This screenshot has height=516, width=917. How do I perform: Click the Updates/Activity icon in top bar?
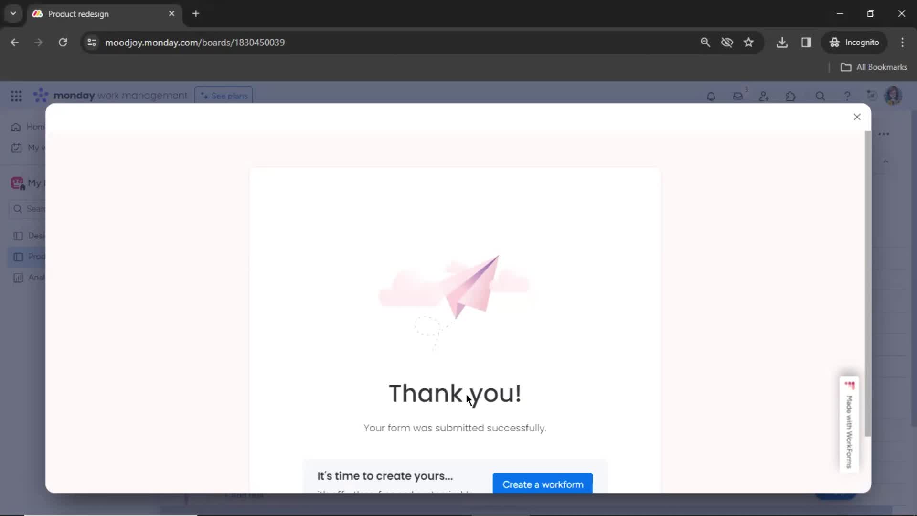coord(737,96)
